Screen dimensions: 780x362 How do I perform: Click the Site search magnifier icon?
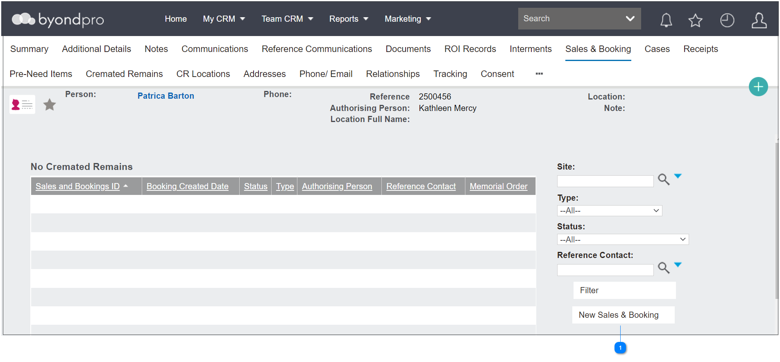coord(664,179)
